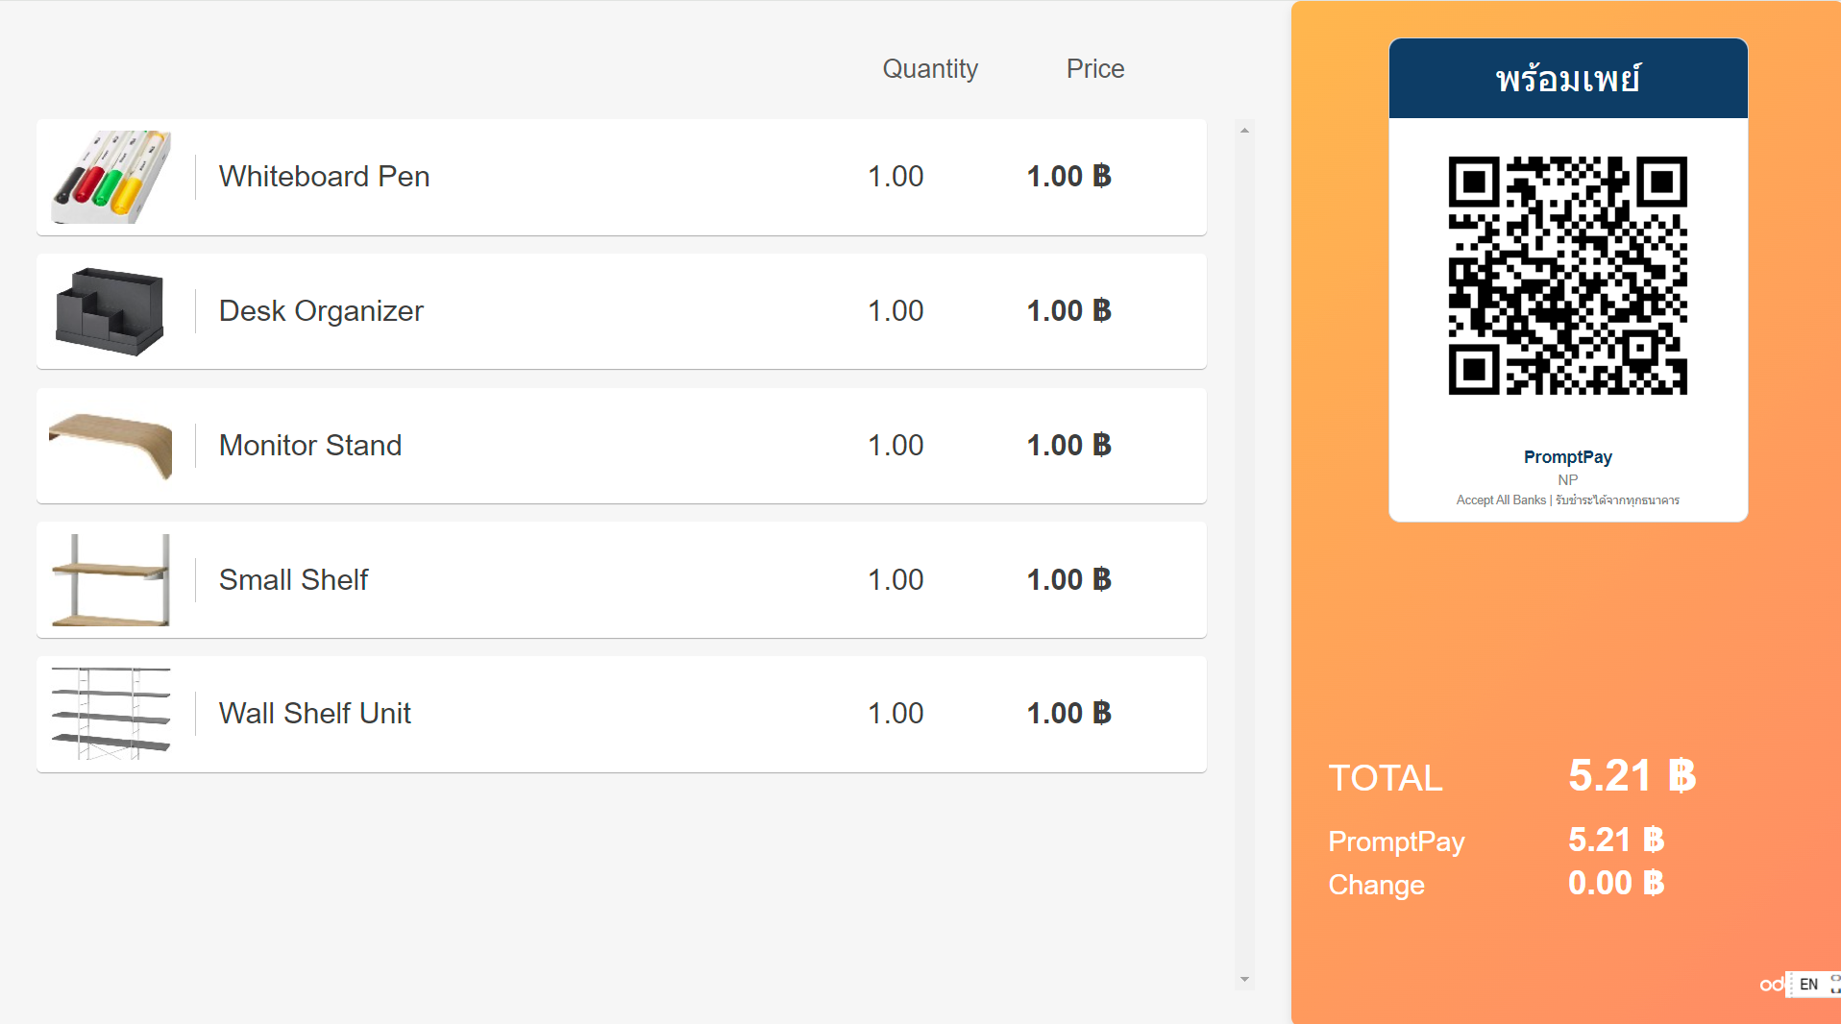1841x1024 pixels.
Task: Click the TOTAL amount 5.21 ฿
Action: tap(1632, 776)
